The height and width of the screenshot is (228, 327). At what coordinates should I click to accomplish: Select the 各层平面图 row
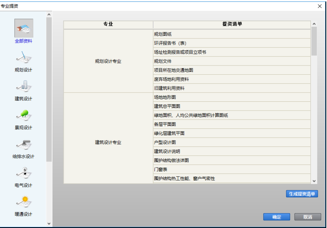click(x=232, y=124)
